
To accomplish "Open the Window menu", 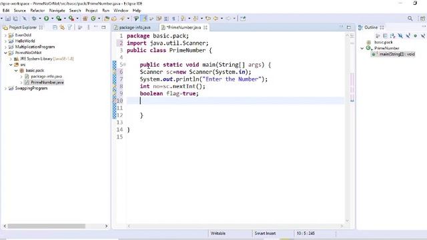I will [121, 11].
